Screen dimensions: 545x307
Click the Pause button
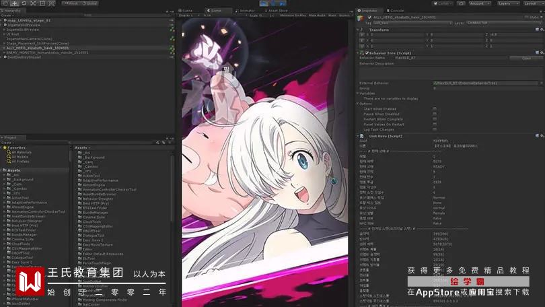click(273, 3)
